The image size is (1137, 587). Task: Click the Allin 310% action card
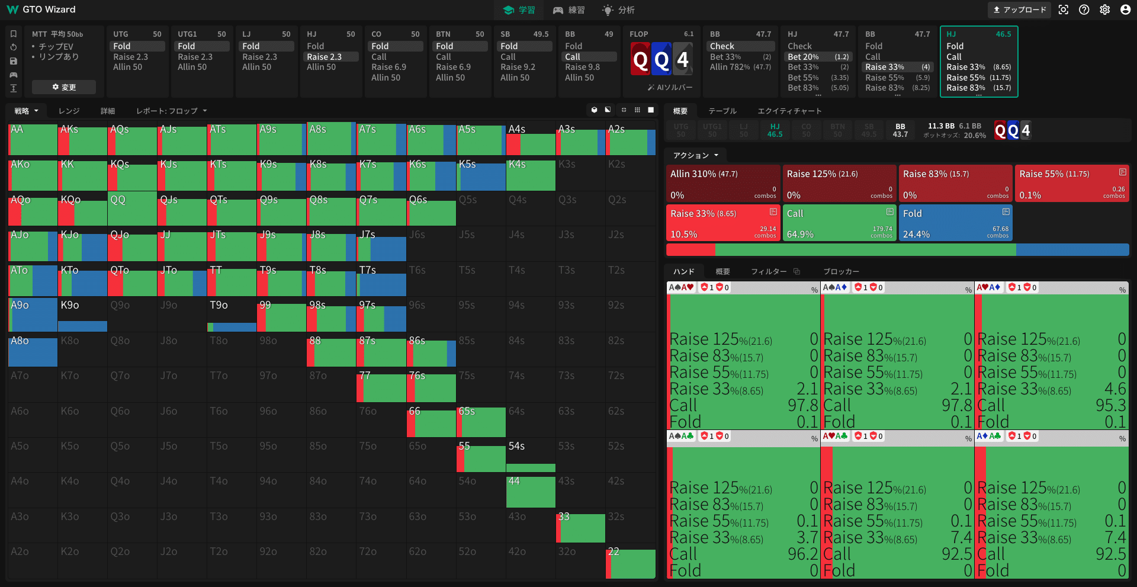click(x=722, y=184)
